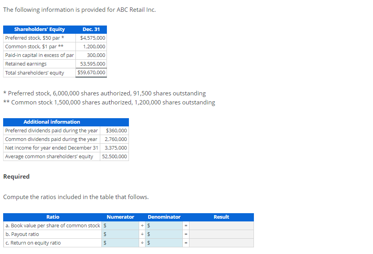Select the Retained earnings value 53,595,000
This screenshot has height=254, width=373.
click(x=91, y=64)
